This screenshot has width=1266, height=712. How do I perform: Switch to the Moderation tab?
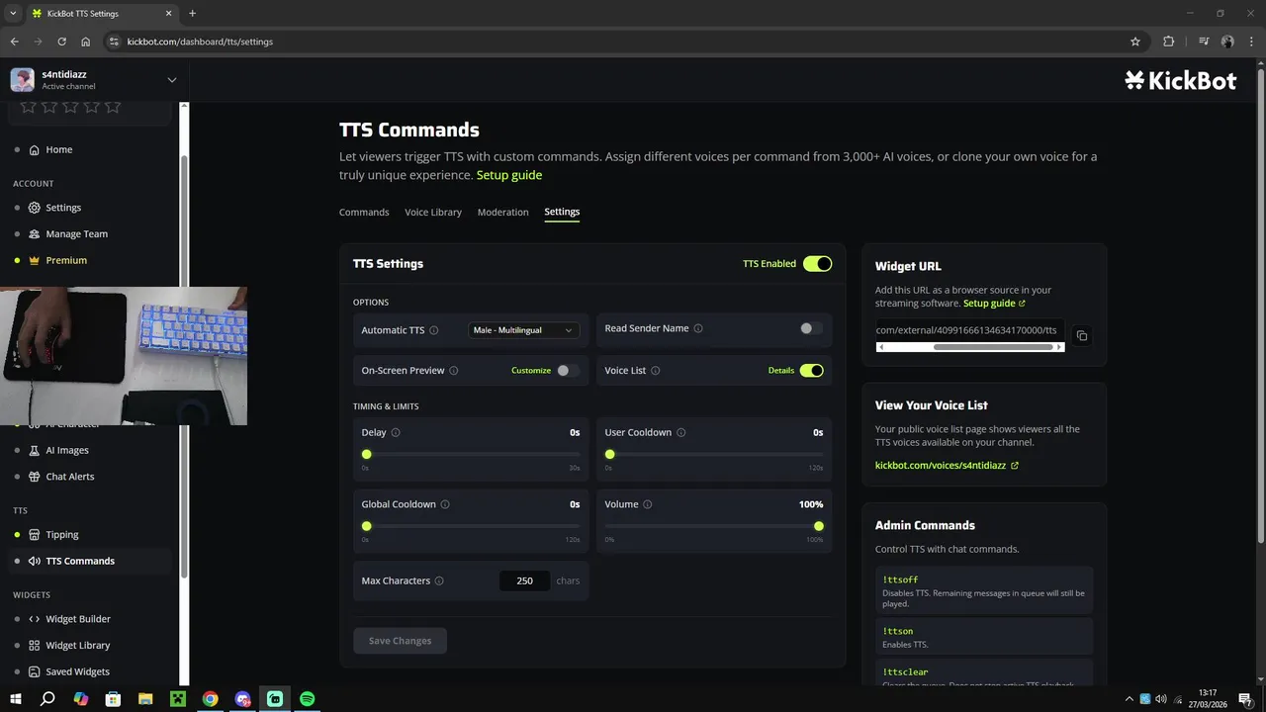(502, 213)
